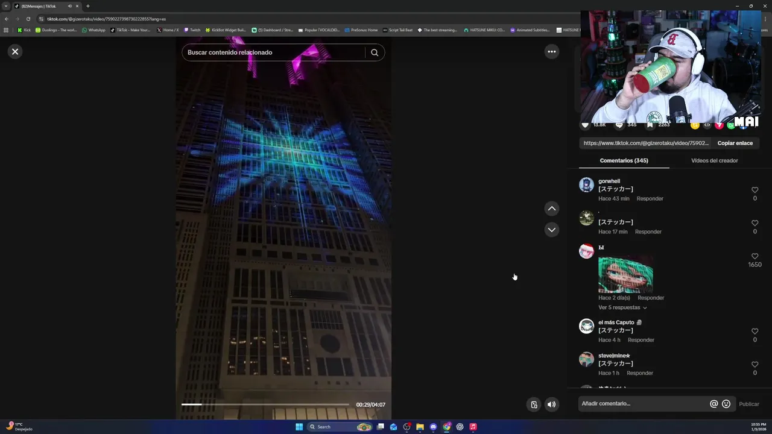Open Apple Music from the taskbar
Viewport: 772px width, 434px height.
473,427
